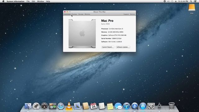This screenshot has height=112, width=199.
Task: Open Spotlight search magnifier
Action: click(191, 1)
